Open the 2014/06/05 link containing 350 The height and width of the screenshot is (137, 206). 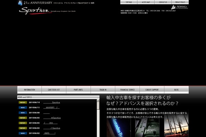pyautogui.click(x=50, y=123)
